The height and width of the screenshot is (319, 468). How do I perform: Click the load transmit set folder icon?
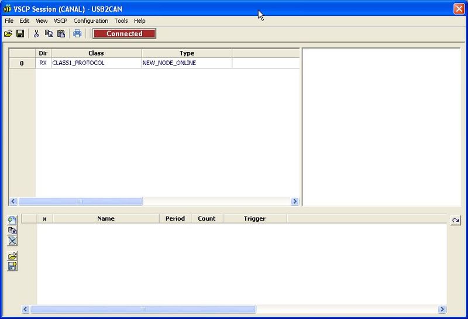click(x=12, y=256)
